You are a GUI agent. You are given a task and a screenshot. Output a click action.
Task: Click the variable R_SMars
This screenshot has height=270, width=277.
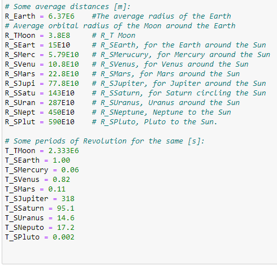click(x=20, y=74)
